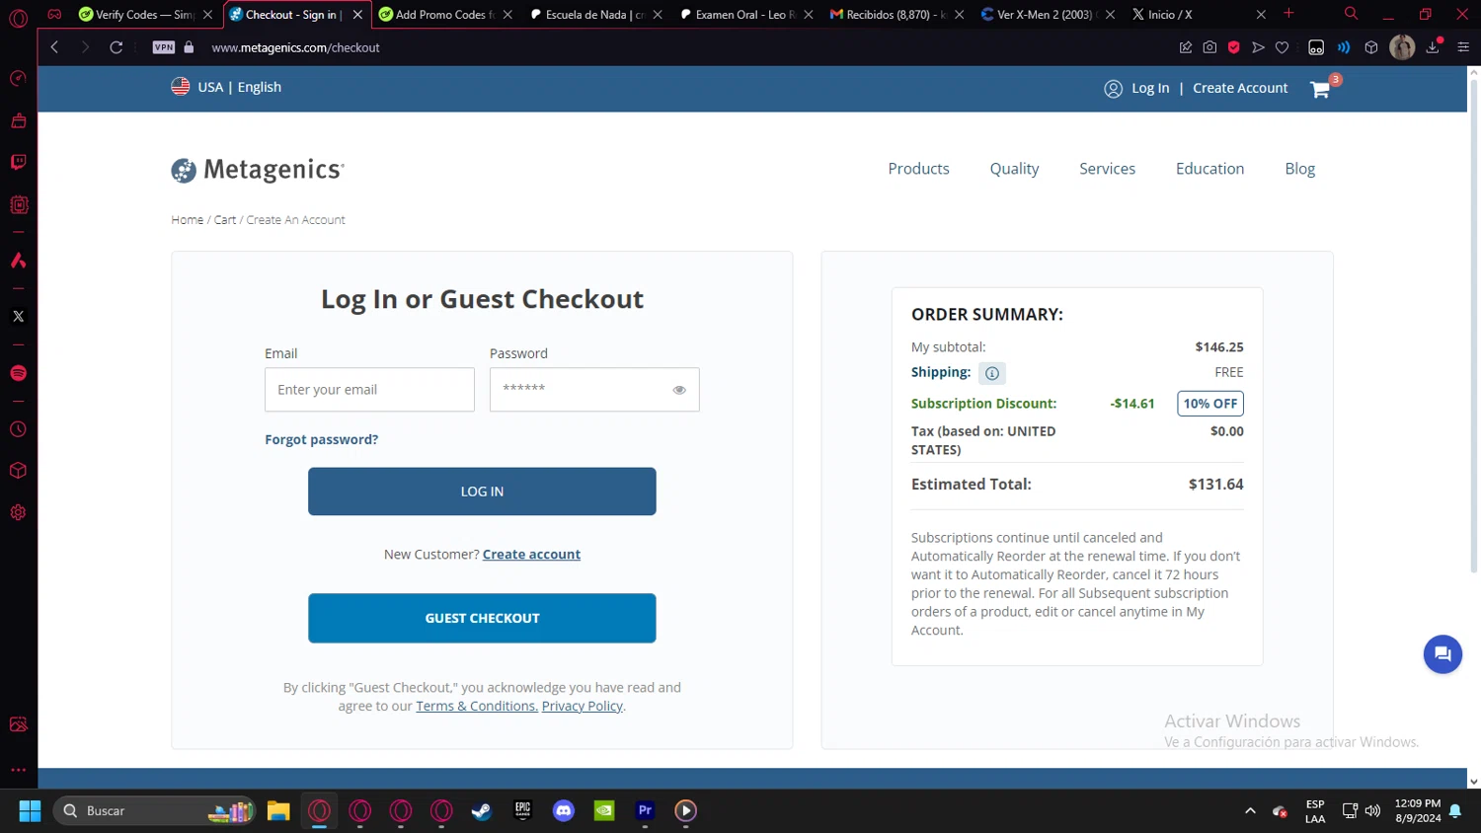This screenshot has width=1481, height=833.
Task: Open browser profile avatar
Action: click(1402, 47)
